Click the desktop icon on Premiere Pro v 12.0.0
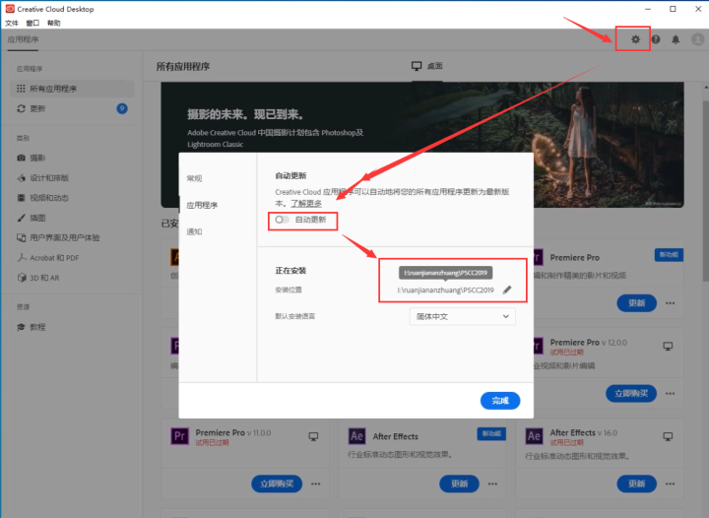This screenshot has height=518, width=709. pos(668,347)
